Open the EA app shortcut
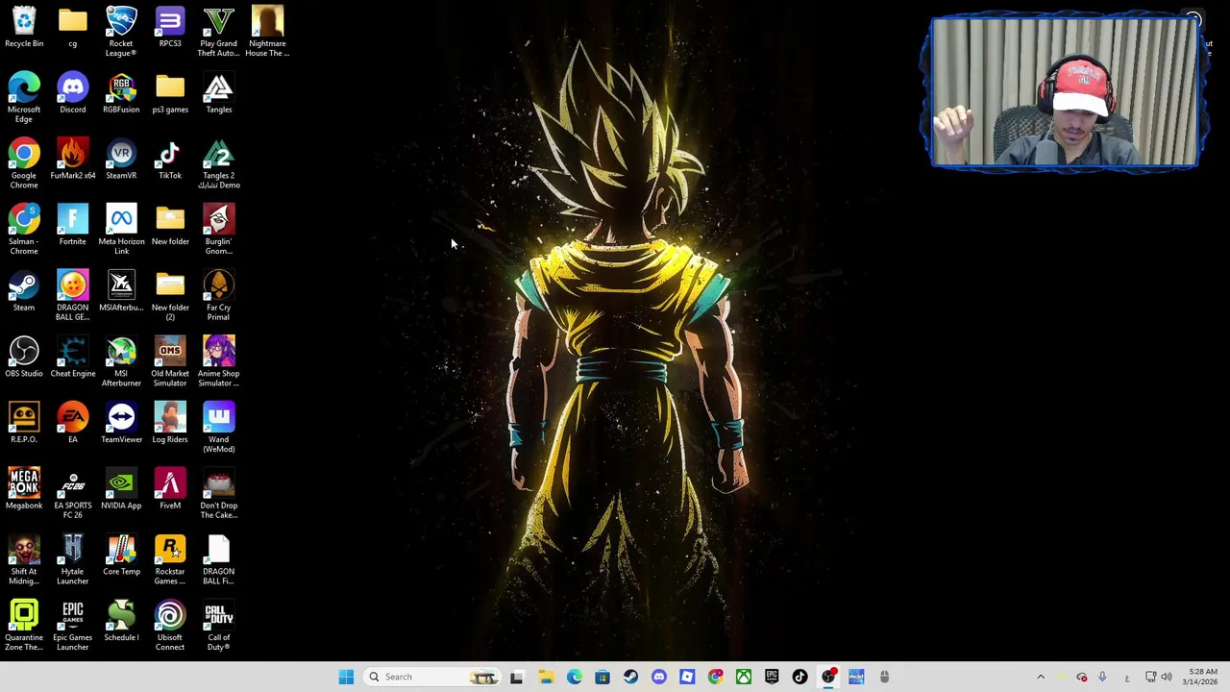The height and width of the screenshot is (692, 1230). [72, 423]
